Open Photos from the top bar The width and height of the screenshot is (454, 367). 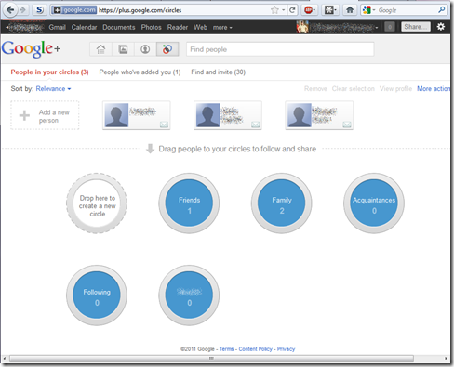(x=151, y=27)
